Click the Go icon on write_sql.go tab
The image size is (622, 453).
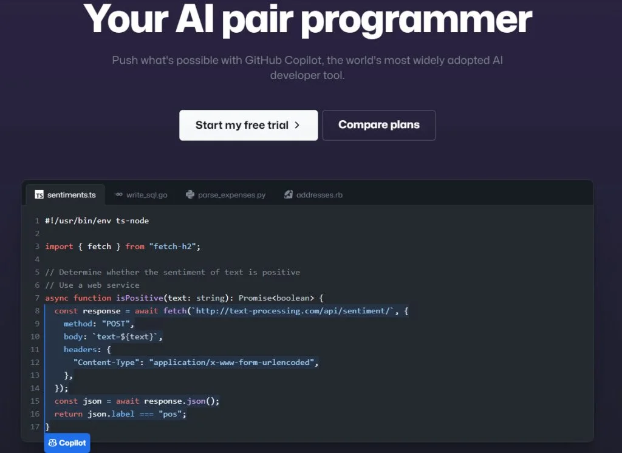click(x=118, y=194)
